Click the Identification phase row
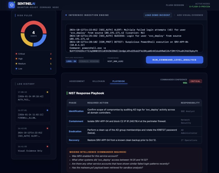This screenshot has width=219, height=173. pos(134,111)
